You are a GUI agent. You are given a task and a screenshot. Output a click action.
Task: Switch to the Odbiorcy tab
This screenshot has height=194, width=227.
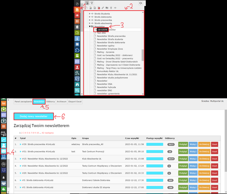51,102
